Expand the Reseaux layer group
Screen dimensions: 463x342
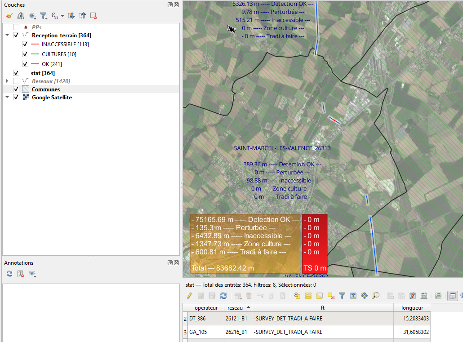tap(7, 81)
